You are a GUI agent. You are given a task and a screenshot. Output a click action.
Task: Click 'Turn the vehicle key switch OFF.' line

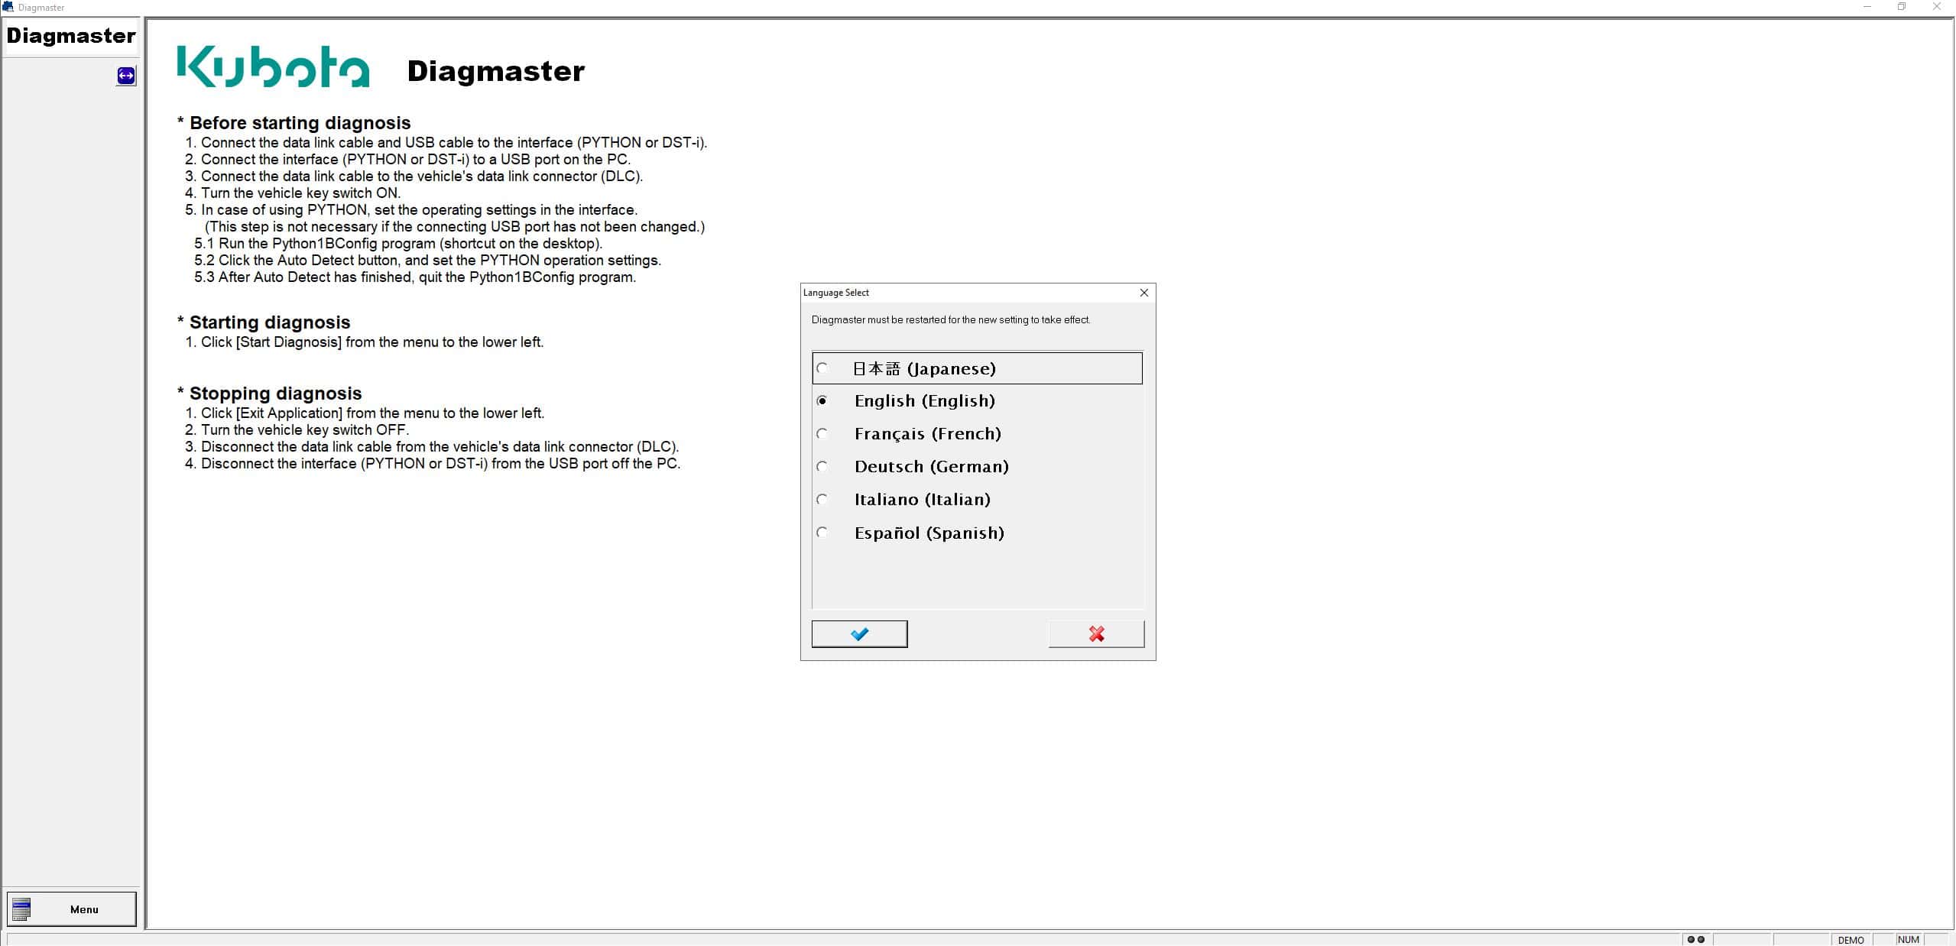pos(297,430)
